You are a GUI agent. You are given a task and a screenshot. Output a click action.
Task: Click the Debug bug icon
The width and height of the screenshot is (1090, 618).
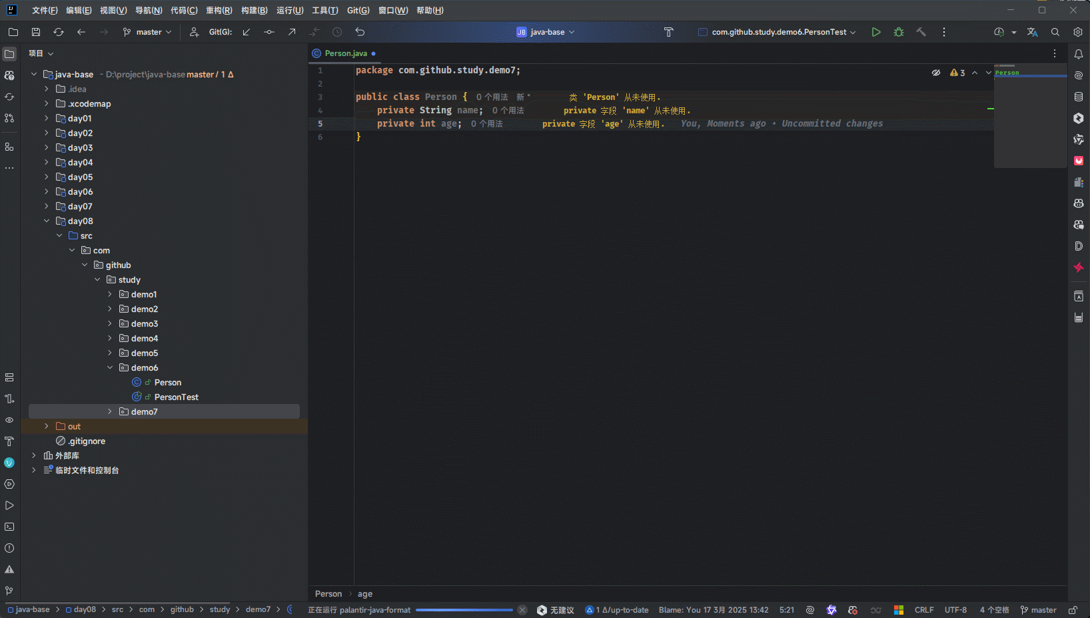(x=899, y=32)
